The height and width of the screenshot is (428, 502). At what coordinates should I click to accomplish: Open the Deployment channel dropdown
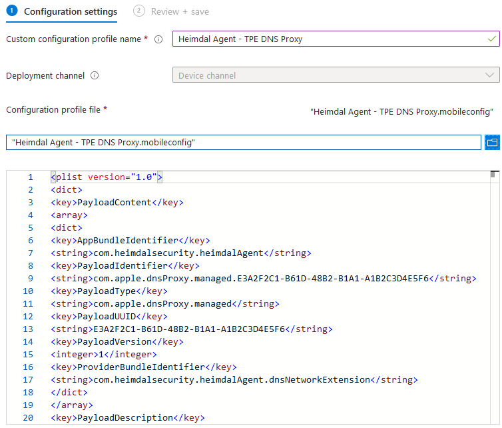coord(336,75)
